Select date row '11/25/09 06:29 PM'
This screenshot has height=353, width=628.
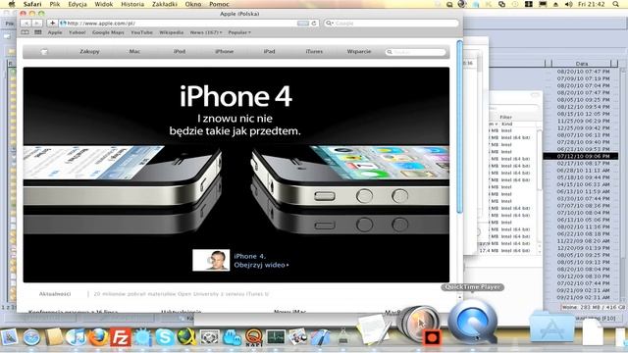point(583,121)
